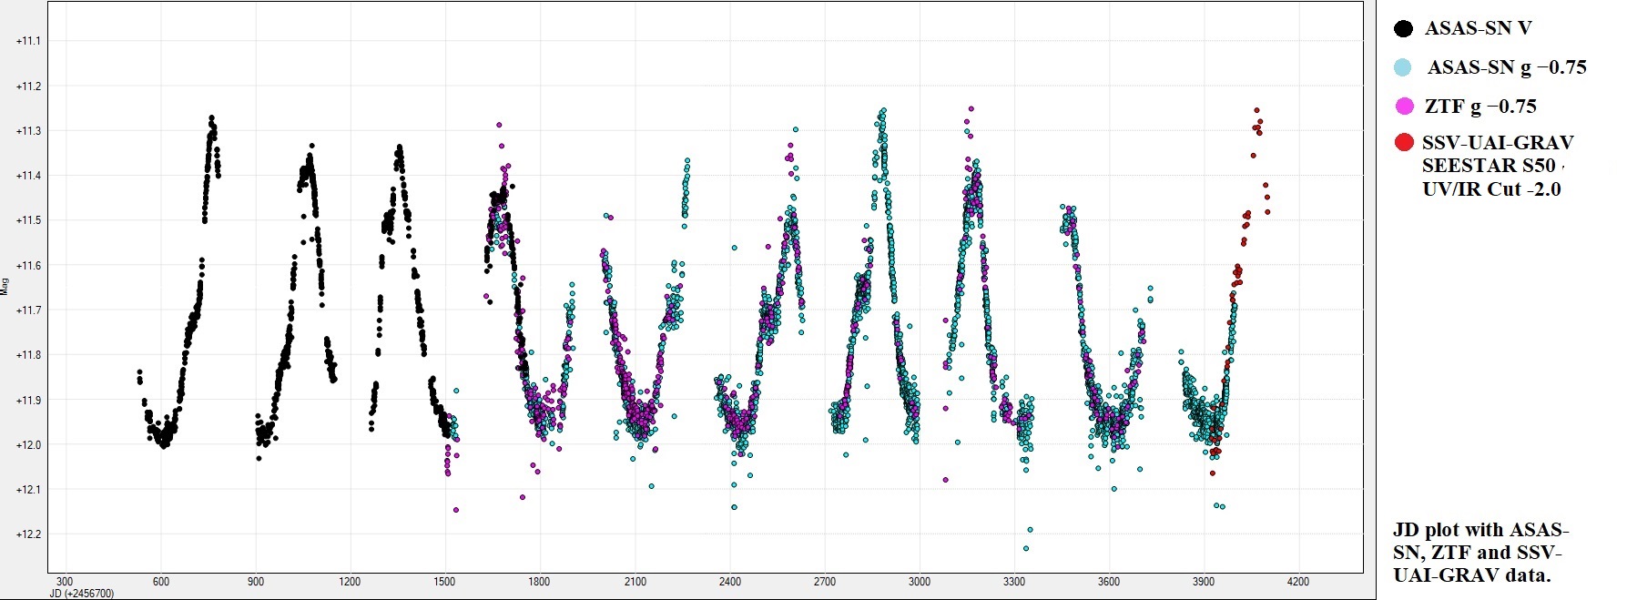Click the 3000 tick label on JD axis

click(x=920, y=582)
